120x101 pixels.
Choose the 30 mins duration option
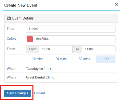85,59
